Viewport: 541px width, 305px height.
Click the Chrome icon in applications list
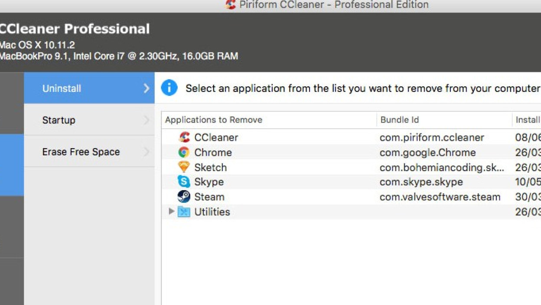click(184, 152)
